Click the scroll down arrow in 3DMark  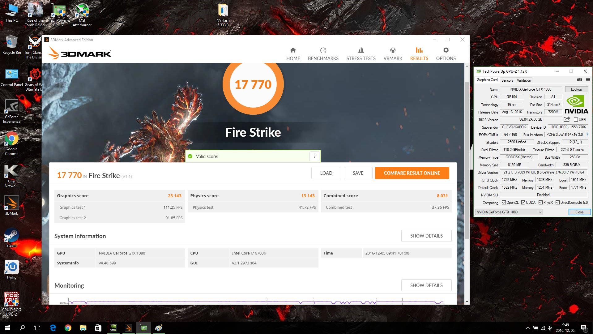click(x=467, y=302)
